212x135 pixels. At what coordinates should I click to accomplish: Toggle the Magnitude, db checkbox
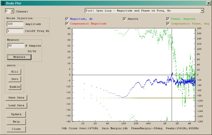tap(67, 19)
